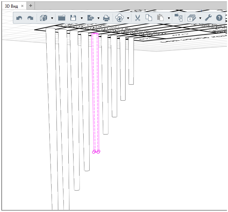Expand the dropdown arrow next to the 3D cube
This screenshot has width=228, height=212.
[52, 18]
